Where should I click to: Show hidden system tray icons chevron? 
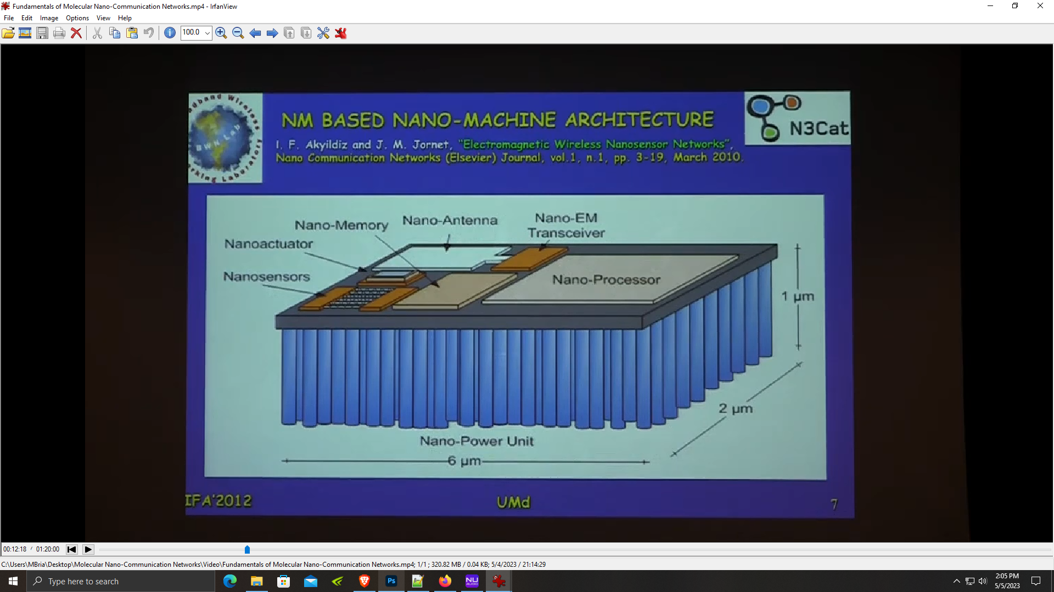click(x=957, y=581)
